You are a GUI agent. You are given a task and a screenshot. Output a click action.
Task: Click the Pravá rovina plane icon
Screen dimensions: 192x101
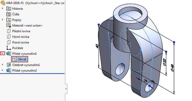pos(9,42)
